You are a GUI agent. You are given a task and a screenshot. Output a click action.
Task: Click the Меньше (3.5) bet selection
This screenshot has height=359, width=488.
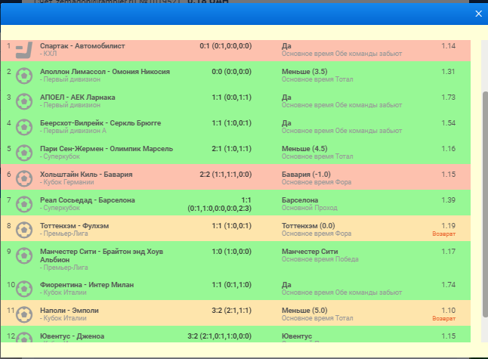(317, 76)
